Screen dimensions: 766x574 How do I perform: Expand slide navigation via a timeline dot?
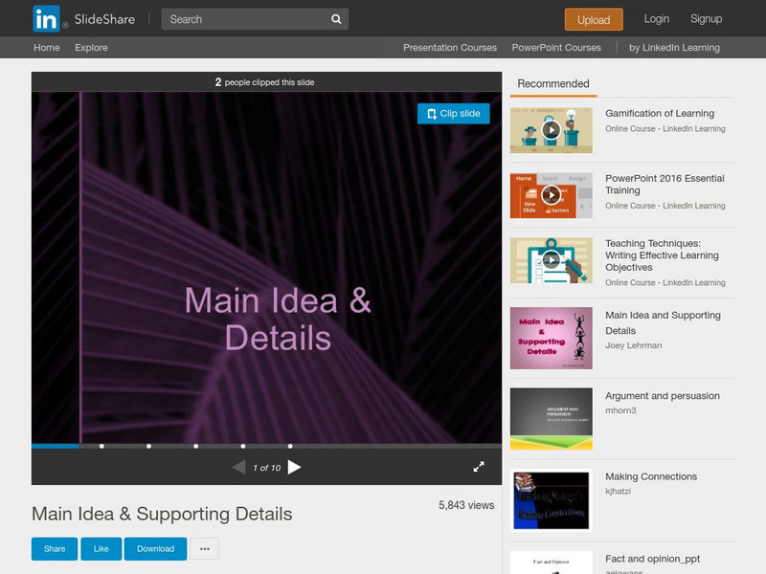(148, 446)
